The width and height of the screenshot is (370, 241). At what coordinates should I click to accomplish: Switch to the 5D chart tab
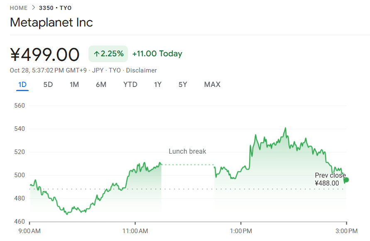48,84
